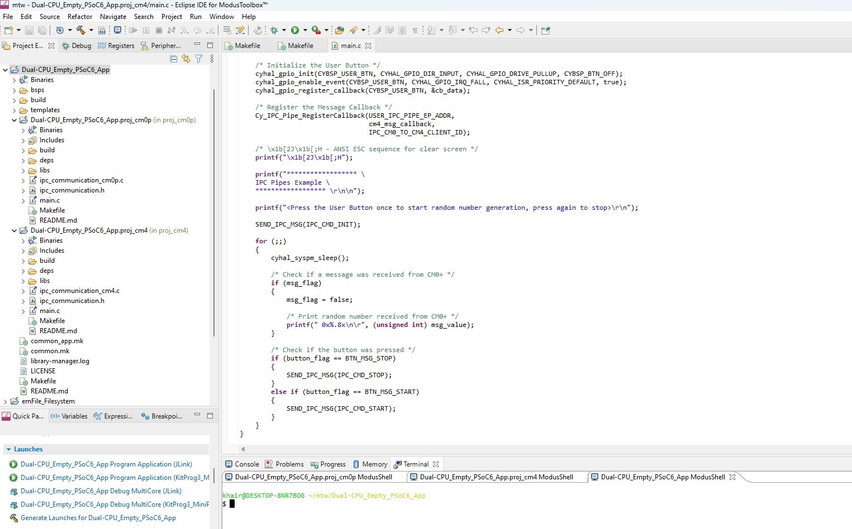852x529 pixels.
Task: Select ipc_communication_cm4.c in the tree
Action: 79,291
